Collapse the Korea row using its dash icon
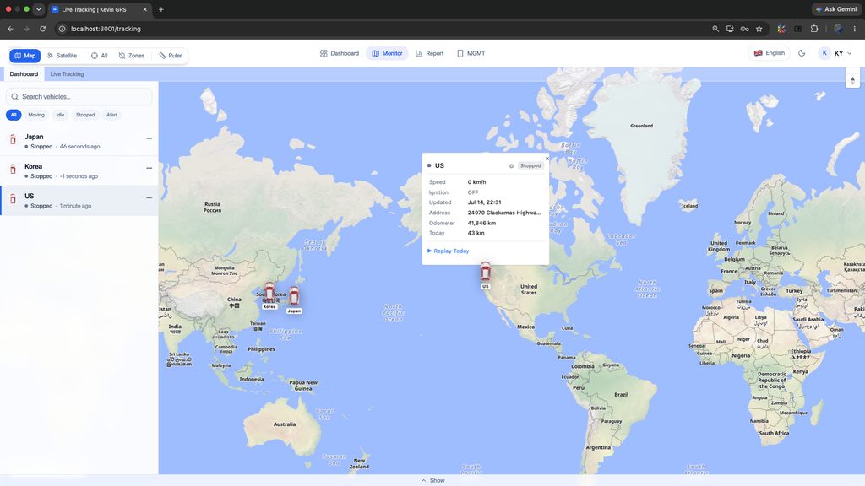 (x=149, y=168)
